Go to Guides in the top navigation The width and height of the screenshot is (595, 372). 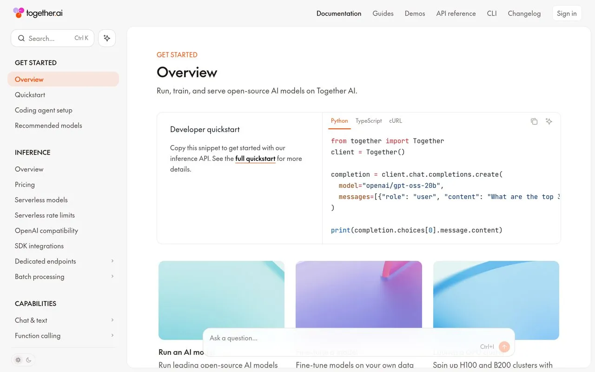(x=383, y=13)
